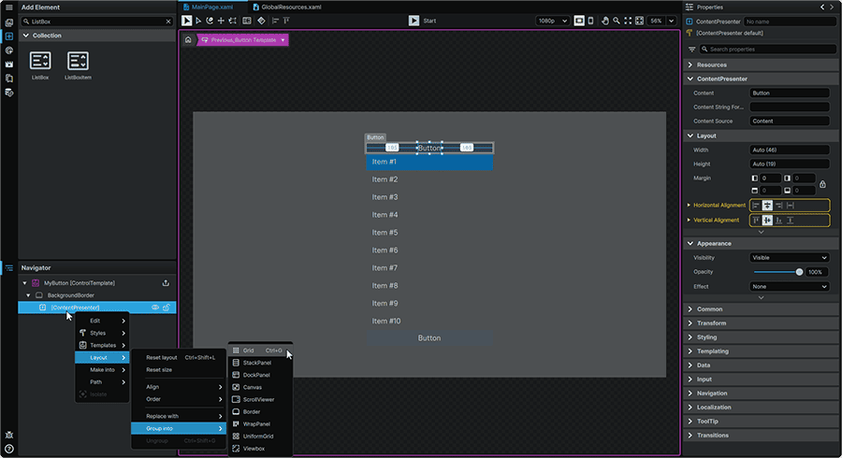Switch to desktop monitor preview

tap(579, 21)
